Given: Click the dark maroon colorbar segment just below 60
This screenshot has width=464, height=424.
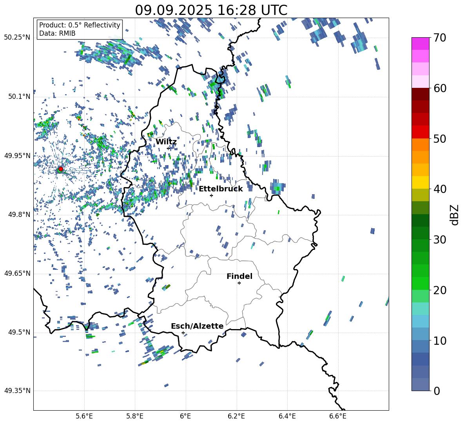Looking at the screenshot, I should (420, 94).
